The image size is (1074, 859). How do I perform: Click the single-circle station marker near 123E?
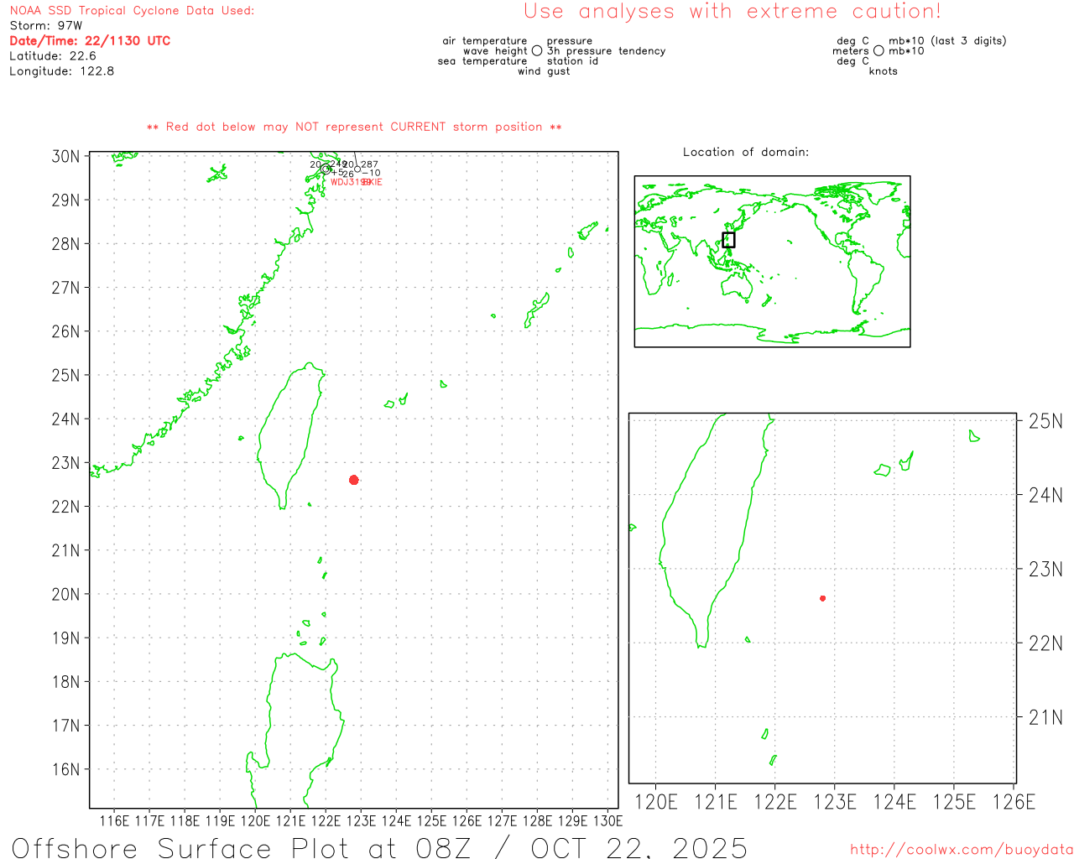point(357,169)
